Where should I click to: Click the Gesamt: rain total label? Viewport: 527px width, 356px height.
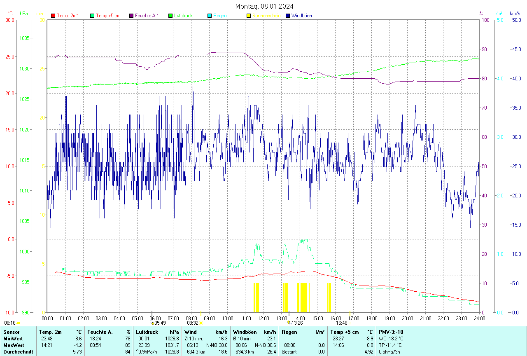[290, 352]
